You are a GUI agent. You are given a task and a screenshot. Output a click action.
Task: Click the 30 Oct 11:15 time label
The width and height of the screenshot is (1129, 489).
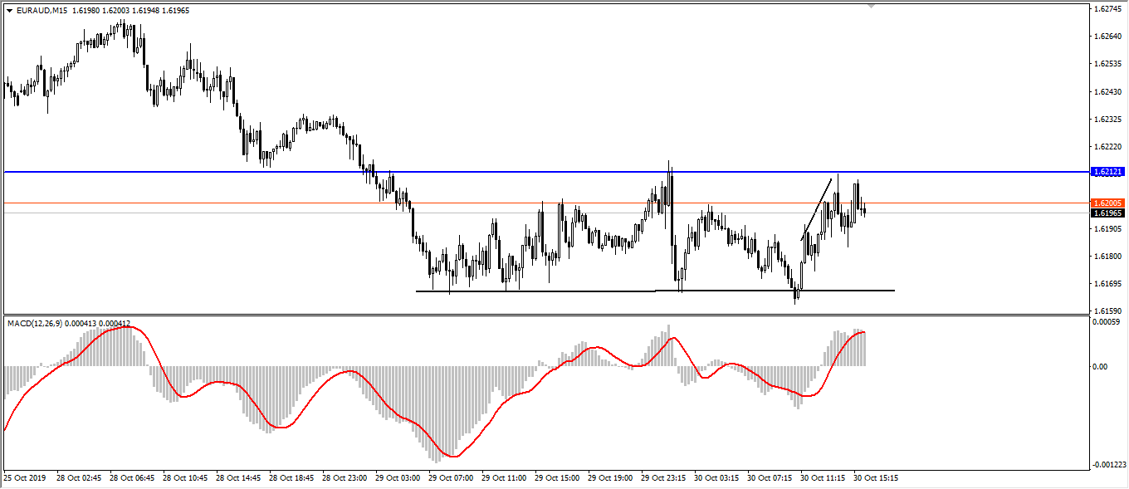pos(824,478)
